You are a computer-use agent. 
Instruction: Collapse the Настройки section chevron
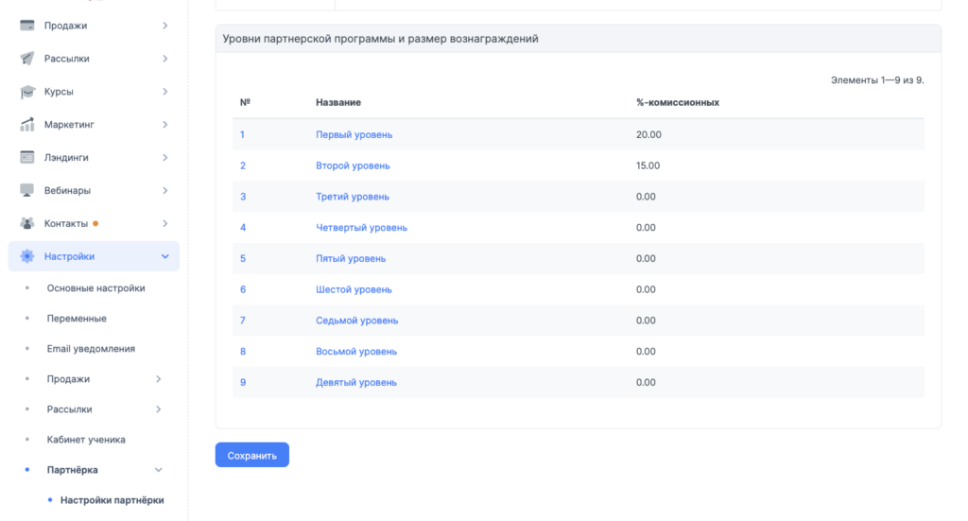click(165, 256)
